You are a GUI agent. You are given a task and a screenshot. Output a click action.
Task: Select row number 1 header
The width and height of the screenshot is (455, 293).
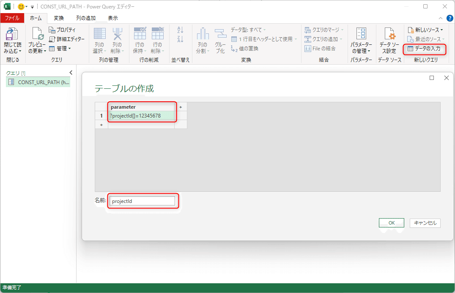click(x=101, y=116)
